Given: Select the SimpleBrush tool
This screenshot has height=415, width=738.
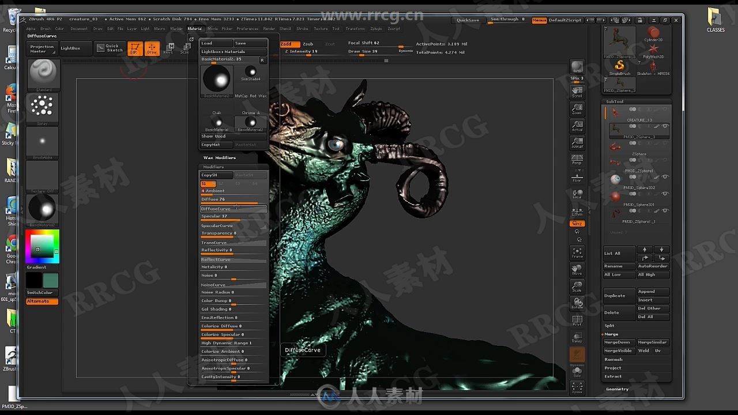Looking at the screenshot, I should pyautogui.click(x=620, y=68).
